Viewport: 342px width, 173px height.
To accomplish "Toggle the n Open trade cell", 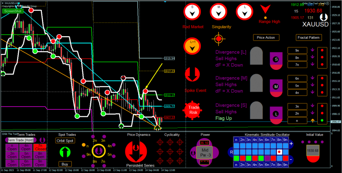I will tap(12, 147).
